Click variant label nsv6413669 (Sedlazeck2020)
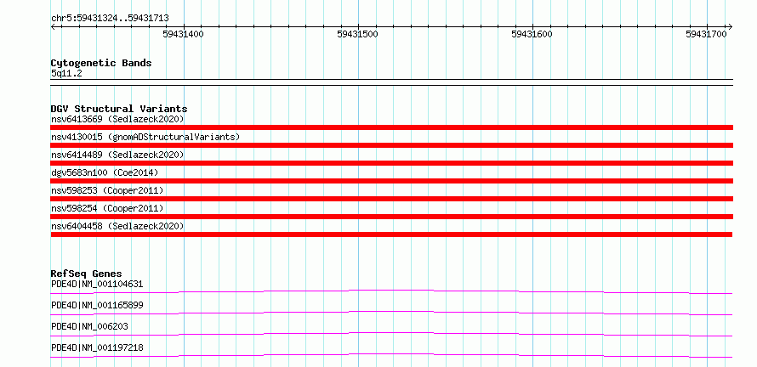757x367 pixels. [x=117, y=119]
